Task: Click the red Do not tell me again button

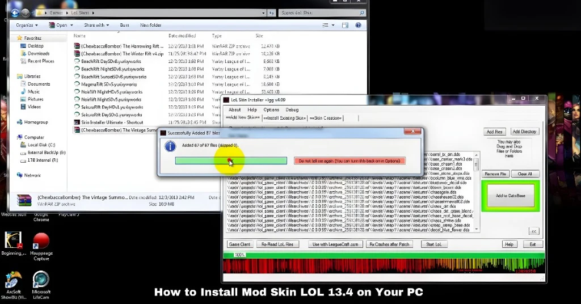Action: [350, 161]
